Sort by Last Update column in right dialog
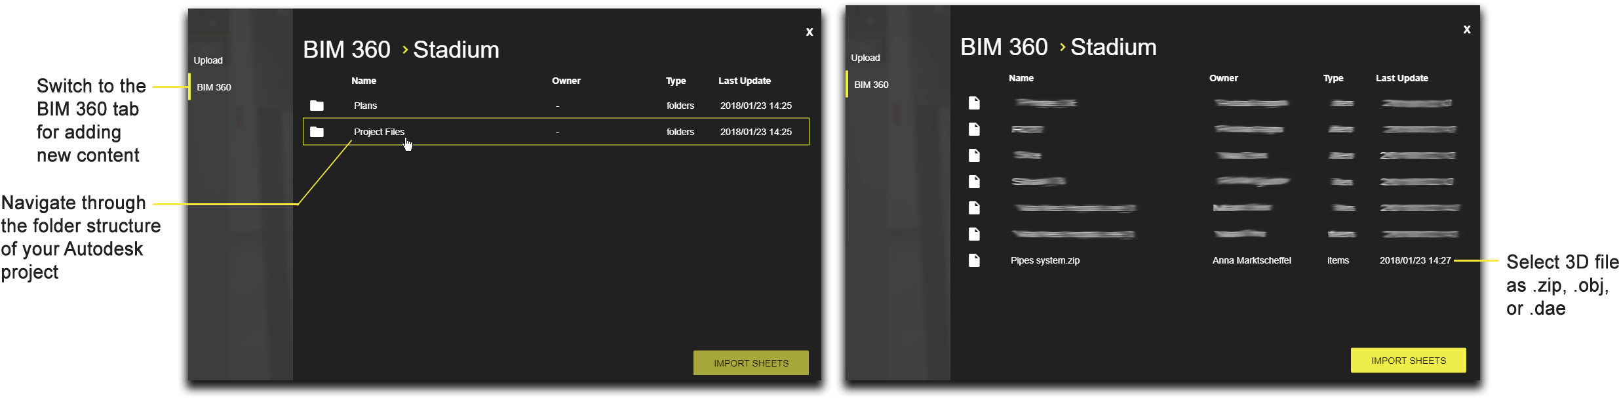Screen dimensions: 1619x398 click(x=1402, y=78)
